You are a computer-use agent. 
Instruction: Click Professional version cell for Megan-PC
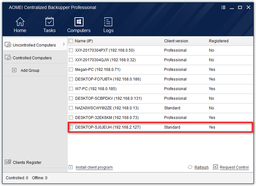pyautogui.click(x=175, y=70)
